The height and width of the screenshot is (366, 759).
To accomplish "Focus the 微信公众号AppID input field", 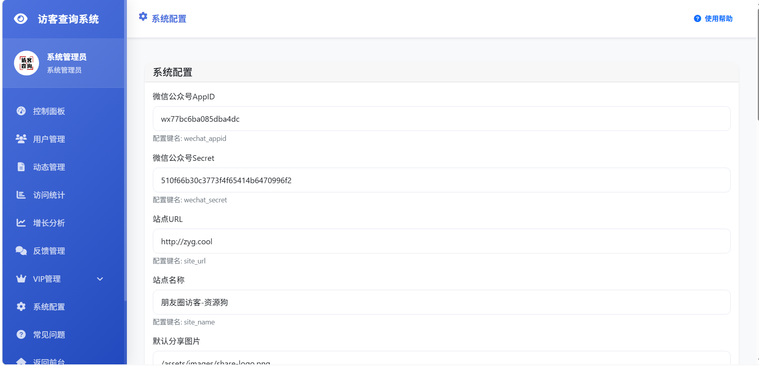I will (x=441, y=119).
